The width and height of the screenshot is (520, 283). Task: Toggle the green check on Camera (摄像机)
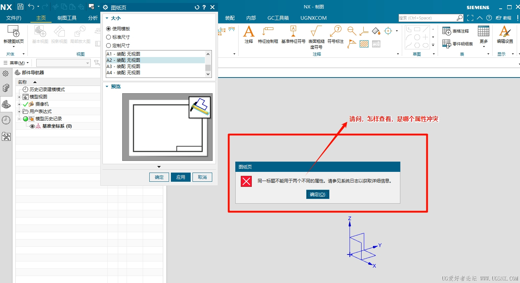coord(25,104)
